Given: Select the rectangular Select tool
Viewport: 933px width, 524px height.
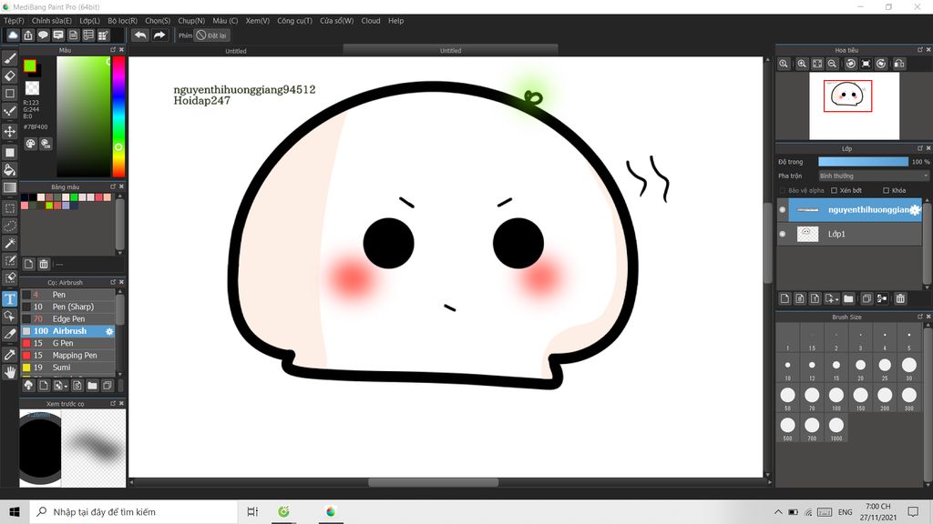Looking at the screenshot, I should click(10, 208).
